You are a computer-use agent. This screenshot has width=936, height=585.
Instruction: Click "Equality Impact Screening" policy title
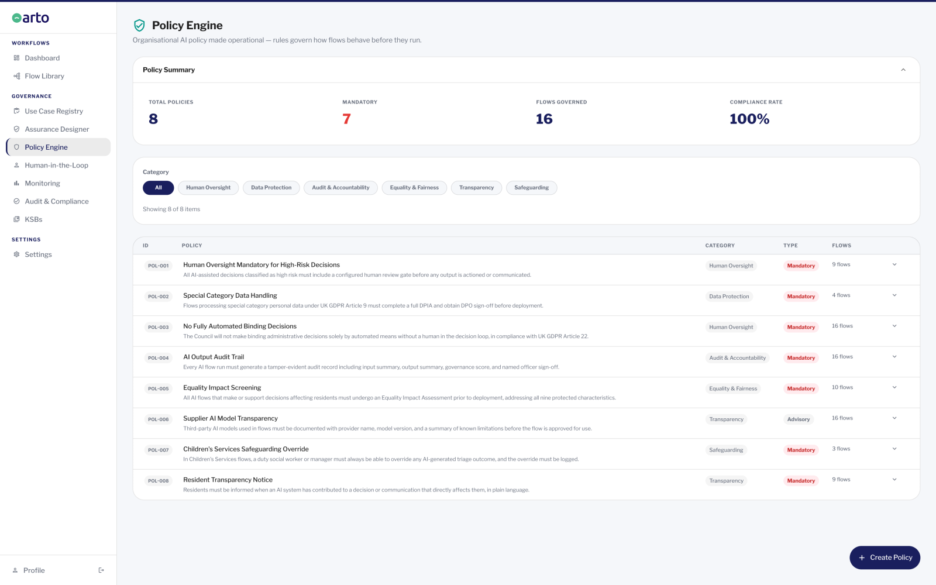tap(222, 388)
